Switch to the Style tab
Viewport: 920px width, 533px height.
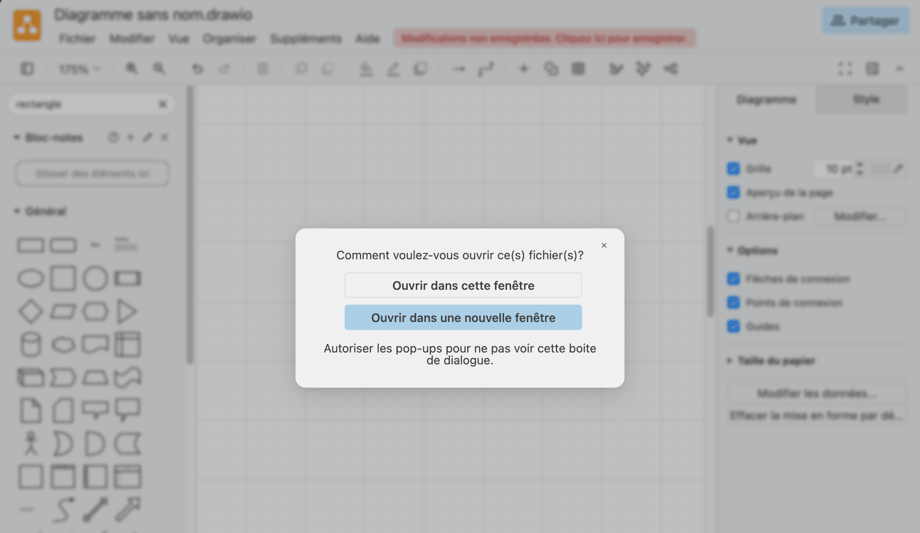coord(861,99)
